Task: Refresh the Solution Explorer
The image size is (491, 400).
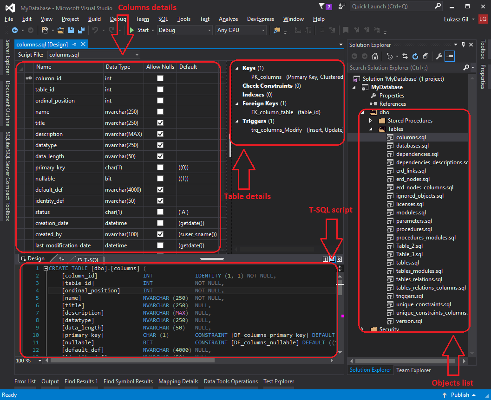Action: 415,56
